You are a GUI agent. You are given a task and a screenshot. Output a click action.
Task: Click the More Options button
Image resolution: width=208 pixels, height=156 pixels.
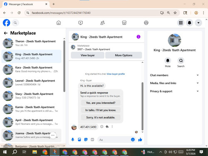[x=124, y=55]
